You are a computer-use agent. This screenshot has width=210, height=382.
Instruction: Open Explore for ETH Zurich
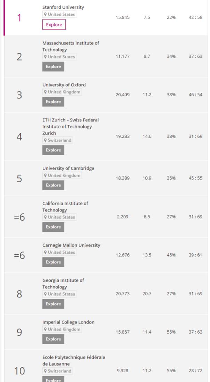[53, 150]
